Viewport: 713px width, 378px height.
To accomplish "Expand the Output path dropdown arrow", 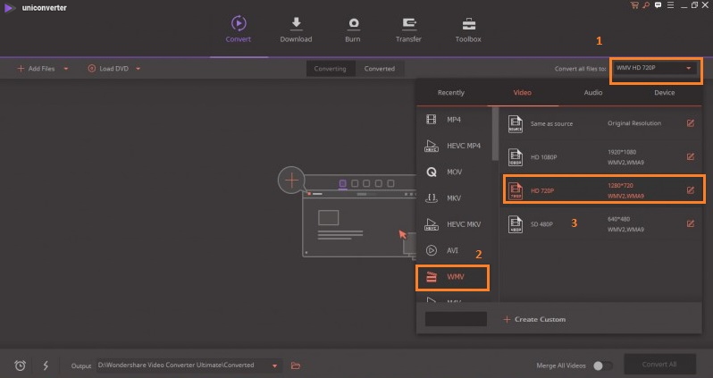I will (x=274, y=365).
